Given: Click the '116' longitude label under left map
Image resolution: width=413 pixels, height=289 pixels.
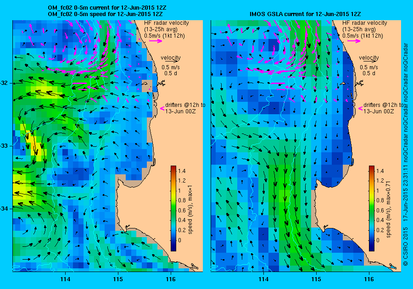Looking at the screenshot, I should [171, 279].
